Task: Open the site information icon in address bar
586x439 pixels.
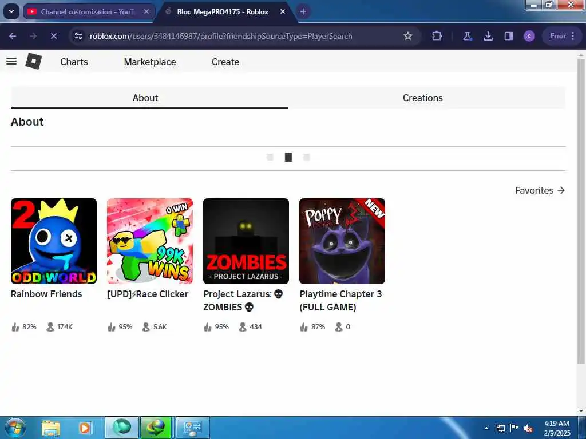Action: click(78, 36)
